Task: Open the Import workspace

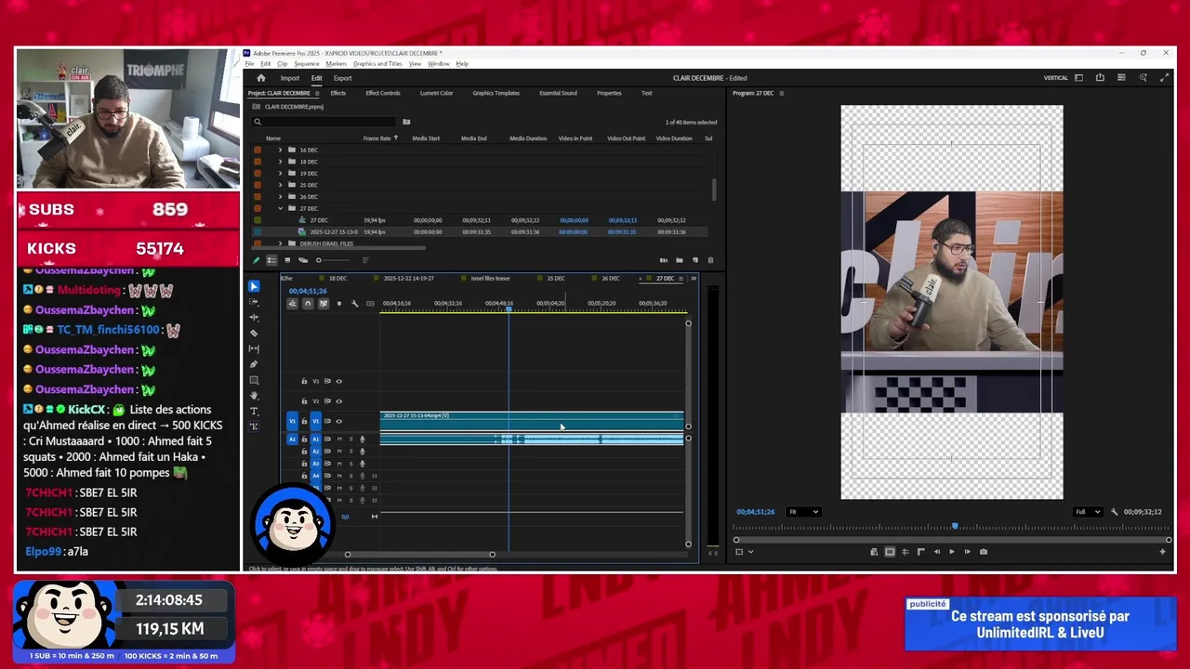Action: [290, 78]
